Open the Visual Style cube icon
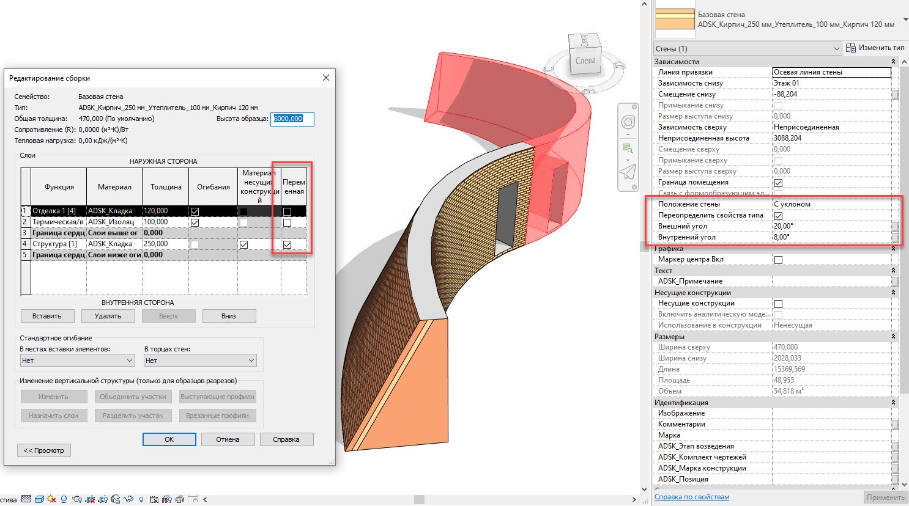Image resolution: width=909 pixels, height=506 pixels. (39, 499)
